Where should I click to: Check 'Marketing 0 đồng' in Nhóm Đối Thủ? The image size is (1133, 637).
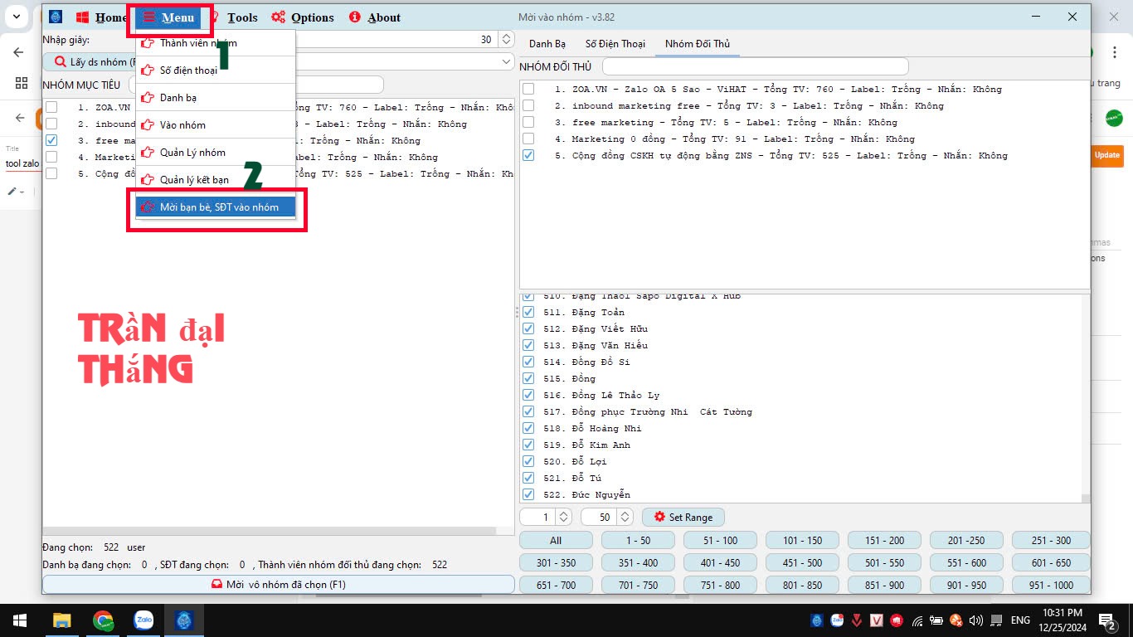(x=528, y=139)
